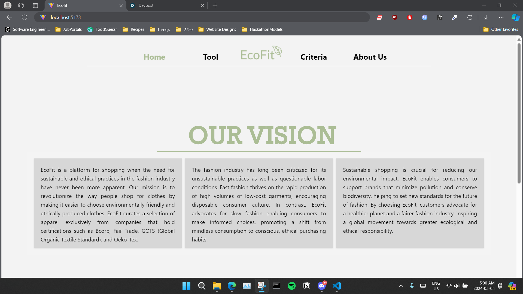Click the localhost address bar
Screen dimensions: 523x294
[x=191, y=17]
